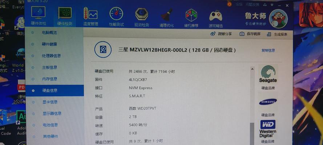Open the anime girl desktop icon on right
The height and width of the screenshot is (145, 323).
[311, 14]
